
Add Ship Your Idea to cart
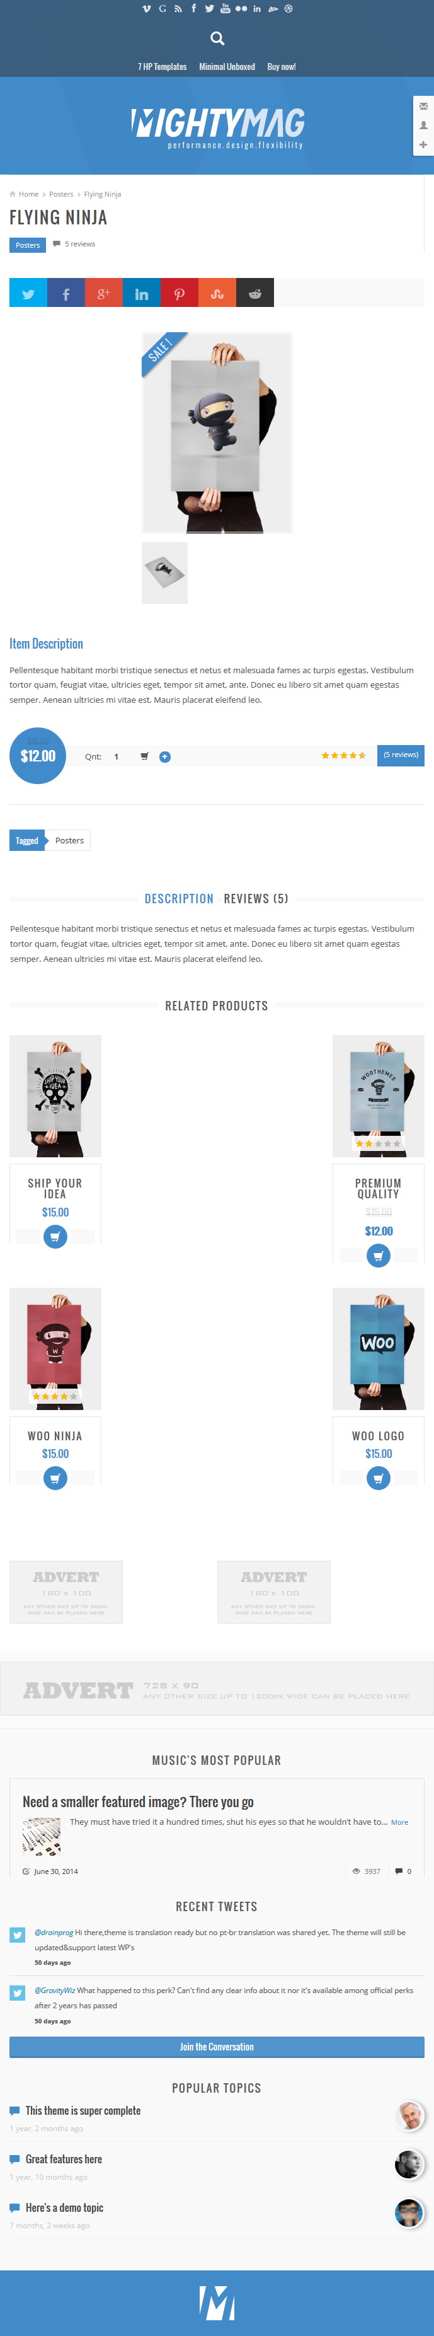[55, 1236]
